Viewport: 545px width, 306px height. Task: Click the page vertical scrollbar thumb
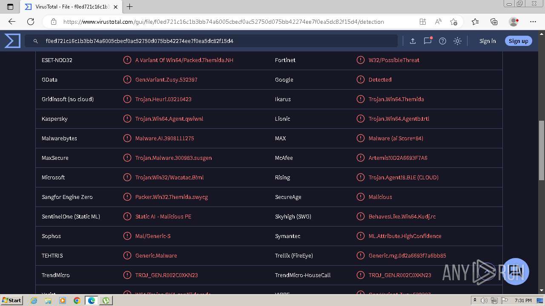click(x=542, y=151)
